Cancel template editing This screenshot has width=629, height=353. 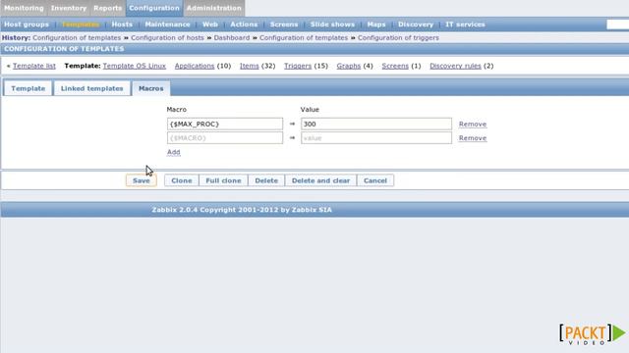click(x=375, y=180)
